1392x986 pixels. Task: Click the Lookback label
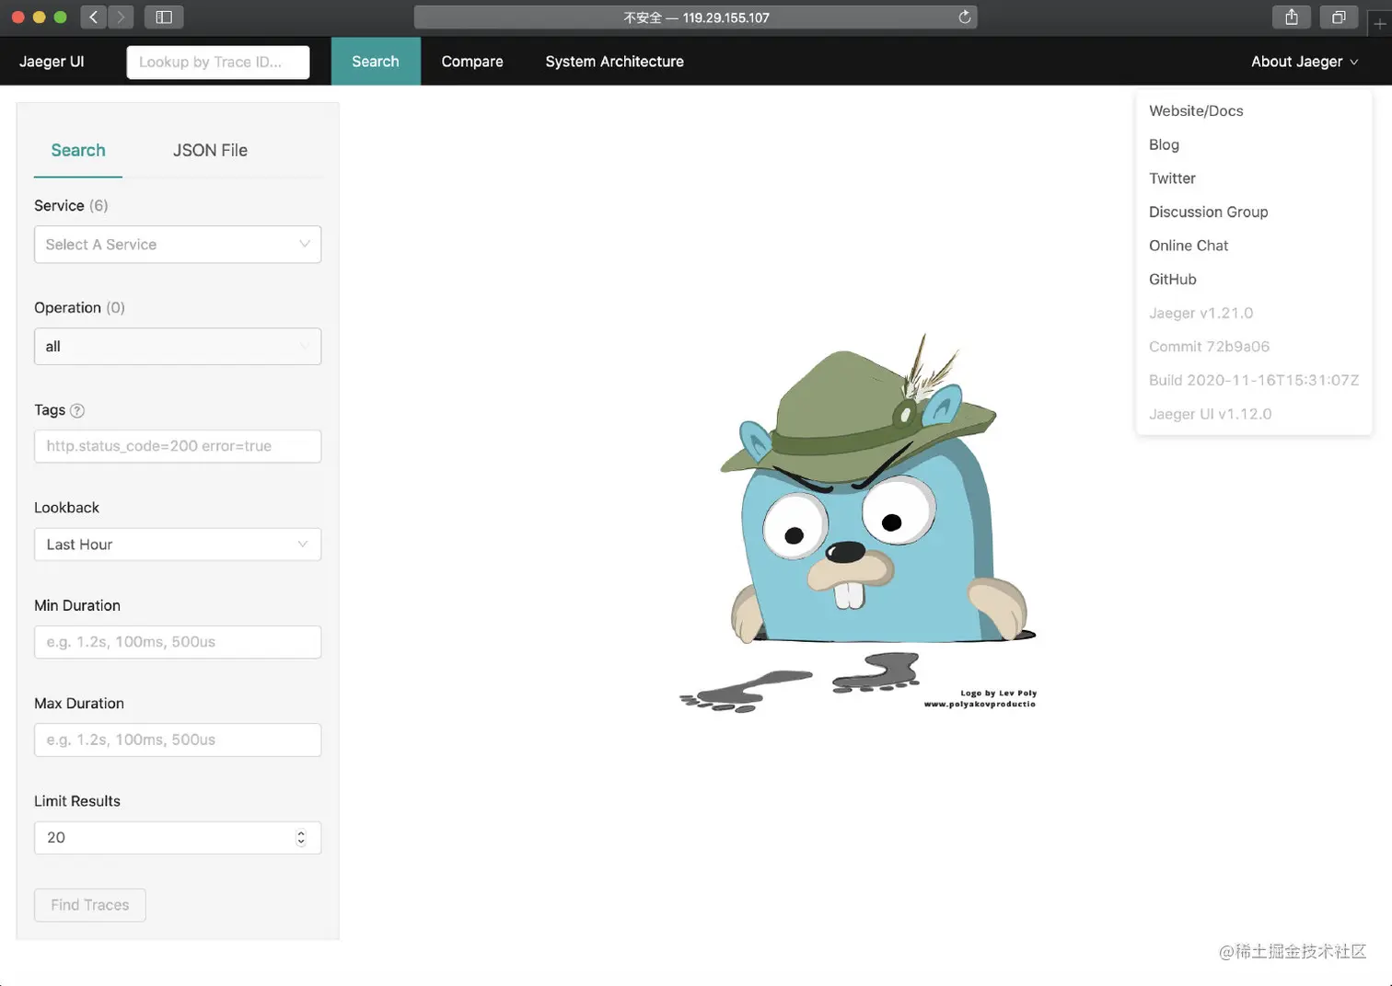66,508
